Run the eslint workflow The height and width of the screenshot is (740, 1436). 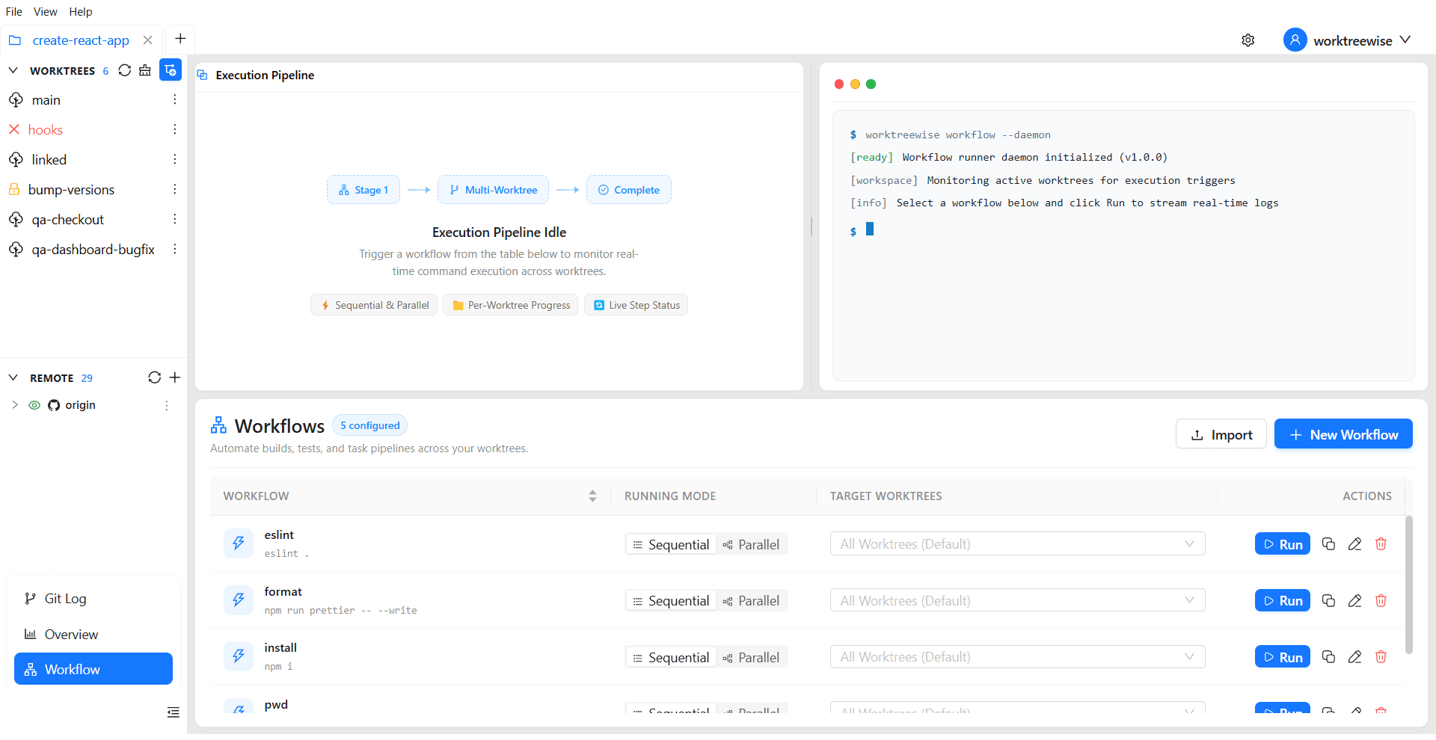(x=1282, y=544)
